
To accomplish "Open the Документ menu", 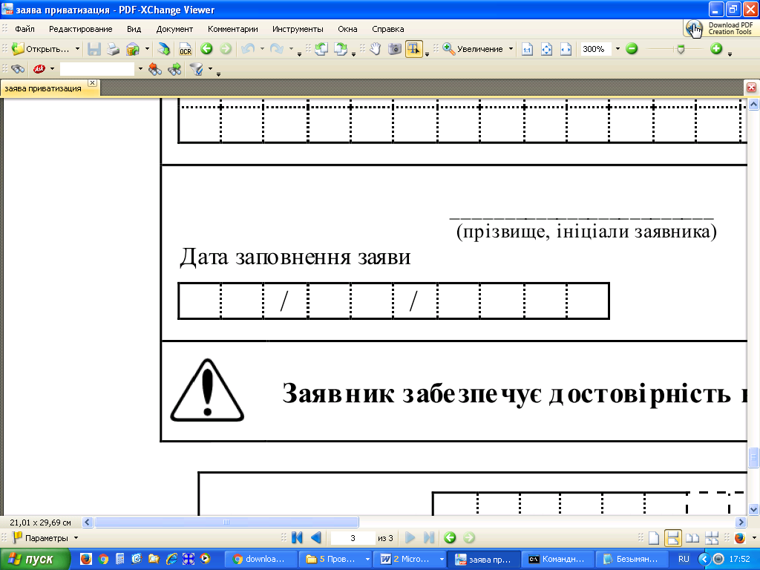I will point(174,29).
